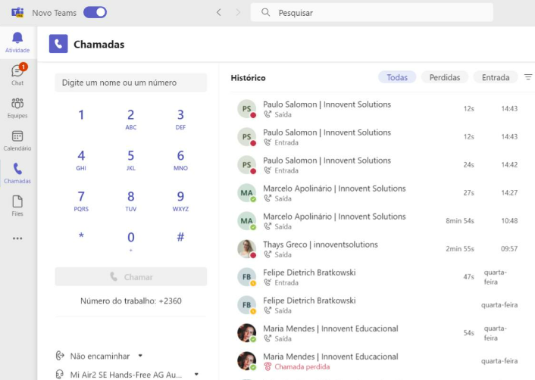Dial digit 4 GHI on keypad
This screenshot has width=535, height=380.
[x=81, y=160]
